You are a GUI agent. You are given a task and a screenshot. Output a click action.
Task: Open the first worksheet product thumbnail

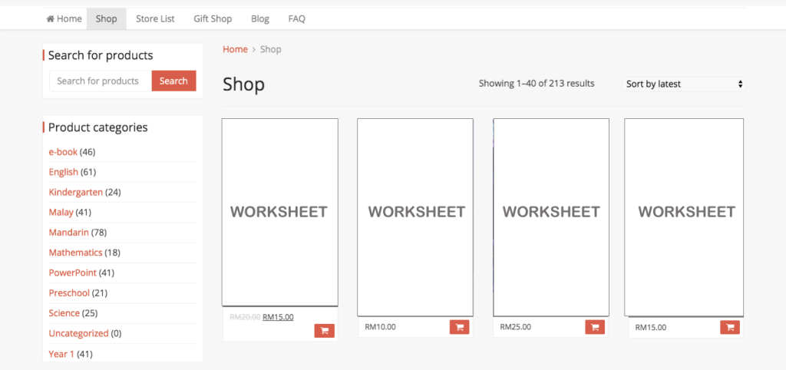point(279,212)
